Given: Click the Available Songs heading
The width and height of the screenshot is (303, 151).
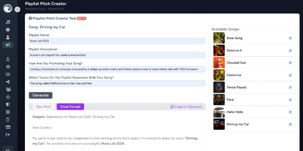Looking at the screenshot, I should (225, 29).
